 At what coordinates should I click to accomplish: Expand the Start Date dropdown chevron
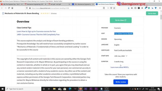point(127,56)
